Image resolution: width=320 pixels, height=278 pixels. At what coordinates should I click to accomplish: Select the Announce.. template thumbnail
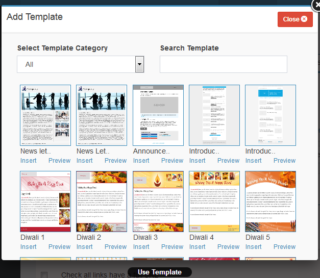coord(158,115)
